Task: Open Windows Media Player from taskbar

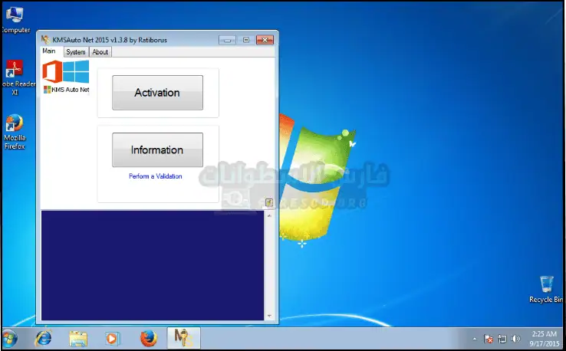Action: (113, 337)
